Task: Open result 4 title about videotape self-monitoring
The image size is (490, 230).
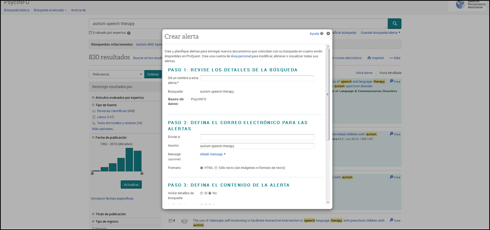Action: [289, 223]
